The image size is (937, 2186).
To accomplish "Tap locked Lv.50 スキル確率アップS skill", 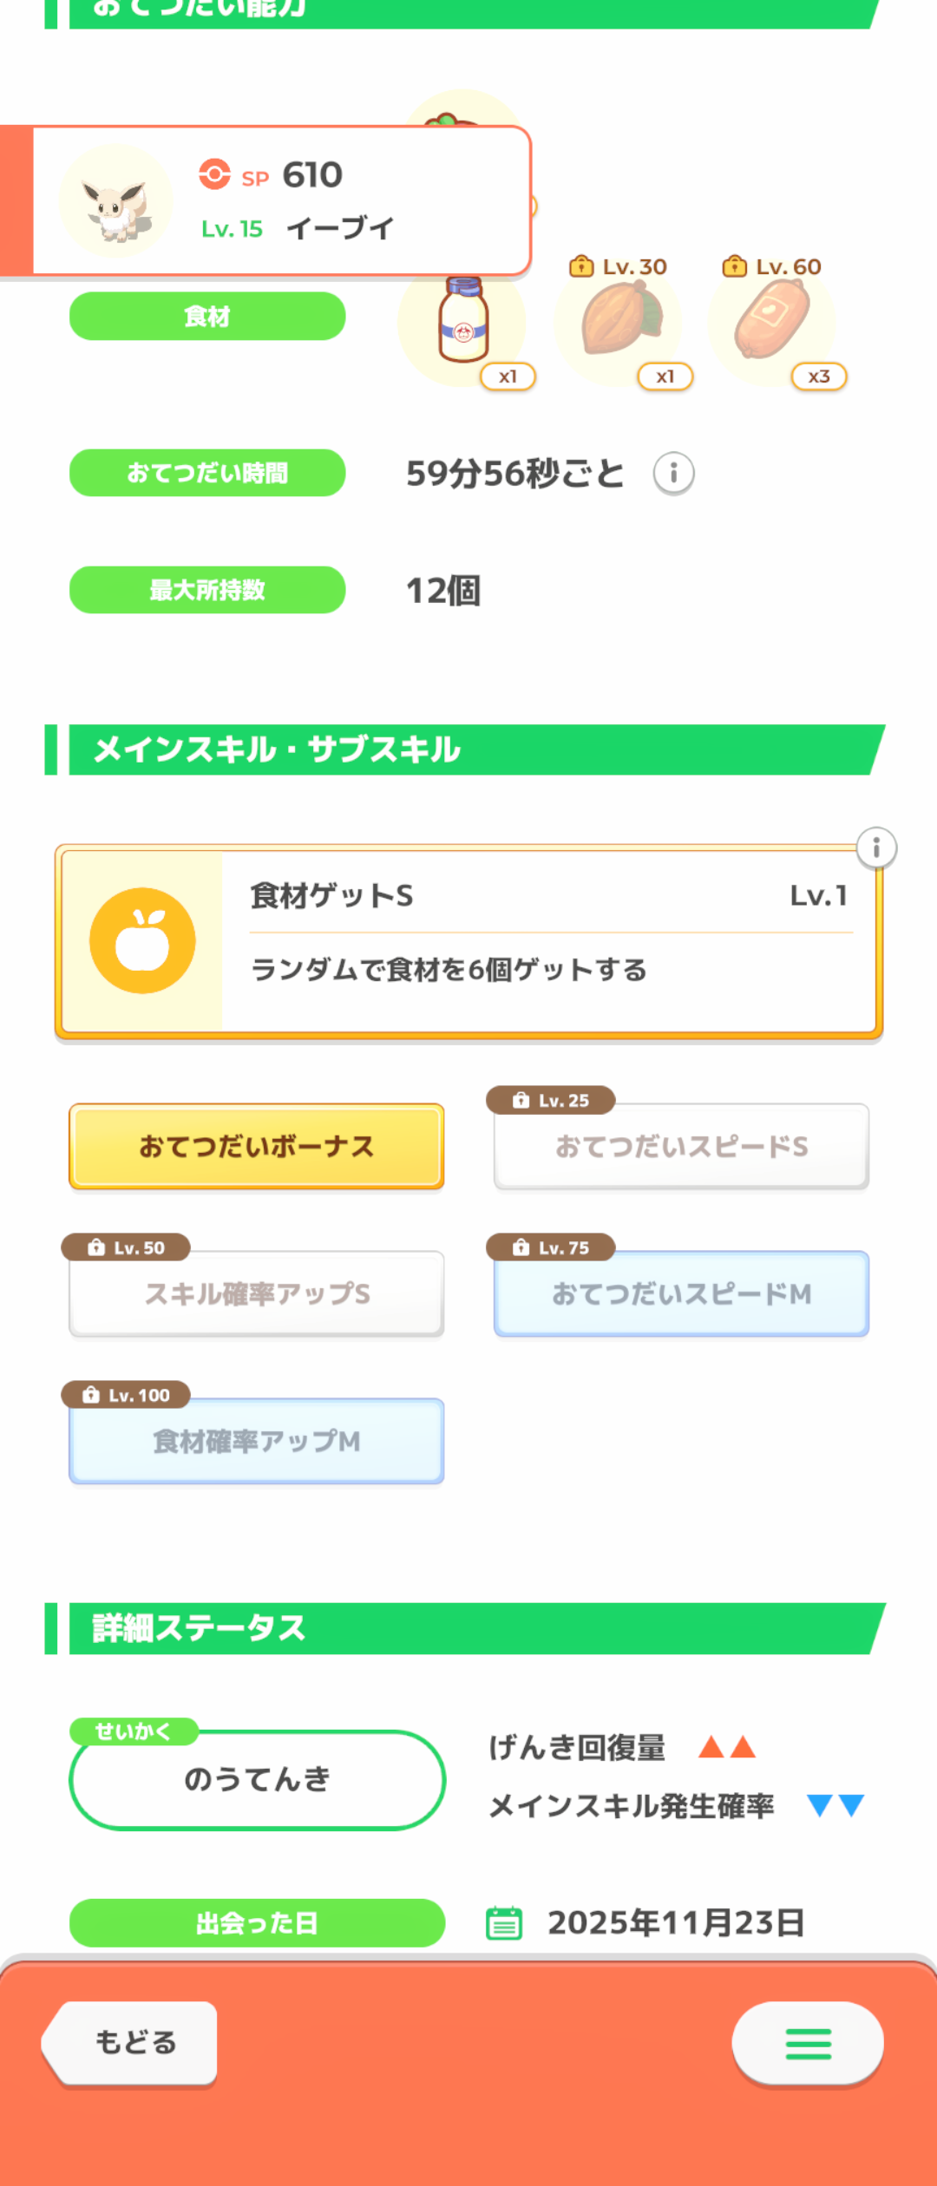I will click(x=257, y=1294).
